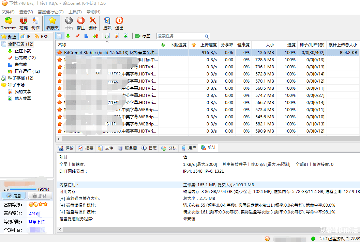
Task: Open a Torrent file from toolbar
Action: (x=9, y=23)
